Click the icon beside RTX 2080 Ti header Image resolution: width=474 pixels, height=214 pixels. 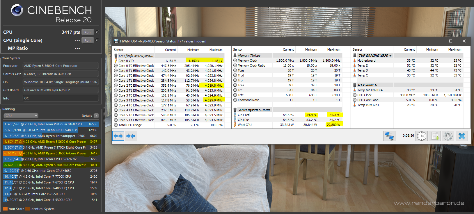coord(355,85)
